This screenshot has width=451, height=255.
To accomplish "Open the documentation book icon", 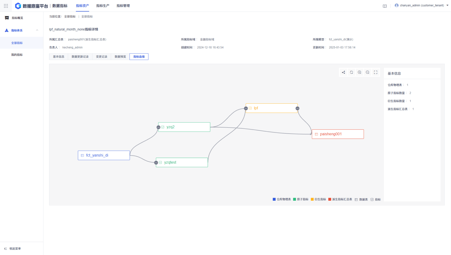I will [385, 6].
